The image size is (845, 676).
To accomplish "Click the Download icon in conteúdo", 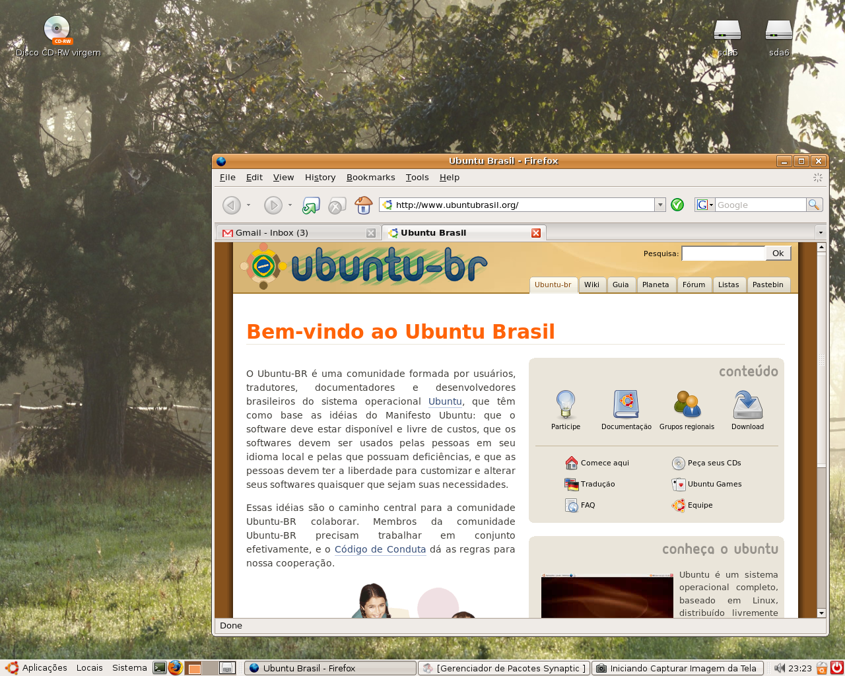I will [x=747, y=404].
